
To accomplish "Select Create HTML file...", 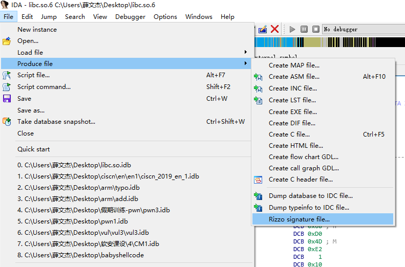I will click(x=323, y=146).
